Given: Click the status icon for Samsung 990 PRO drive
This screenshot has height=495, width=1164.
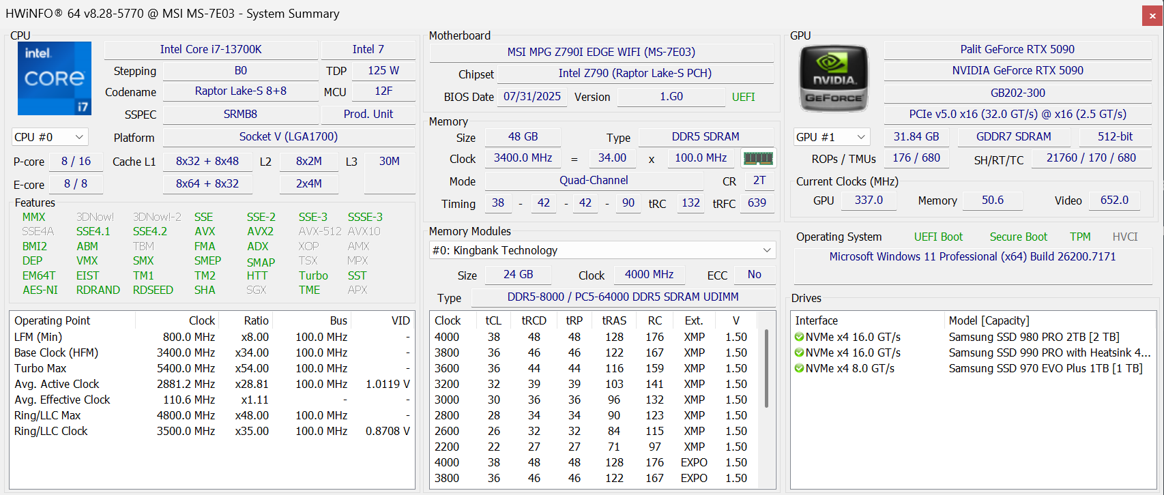Looking at the screenshot, I should pos(799,352).
